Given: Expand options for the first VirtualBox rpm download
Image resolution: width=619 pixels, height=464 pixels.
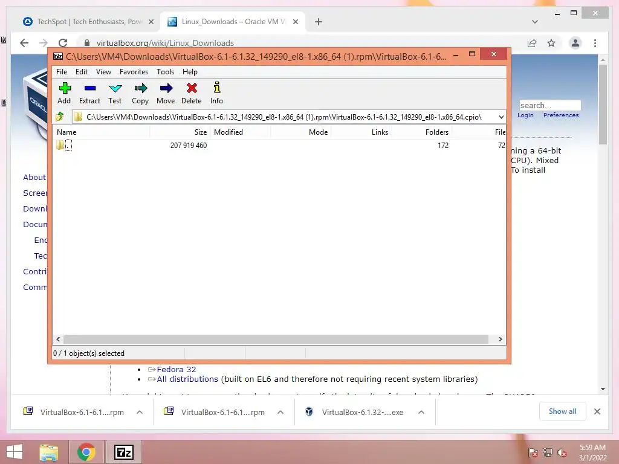Looking at the screenshot, I should point(140,412).
